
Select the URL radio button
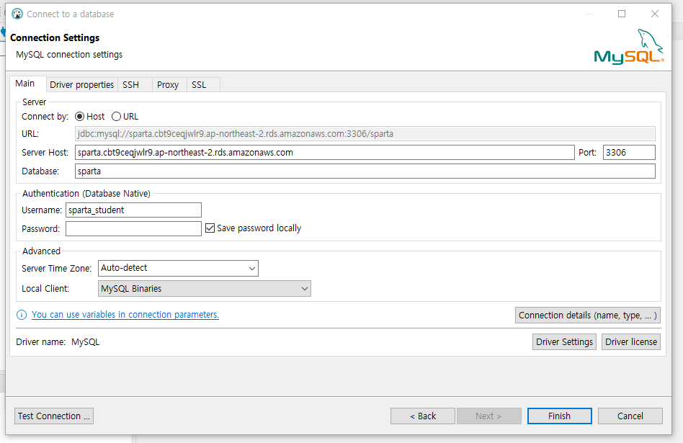pyautogui.click(x=116, y=116)
